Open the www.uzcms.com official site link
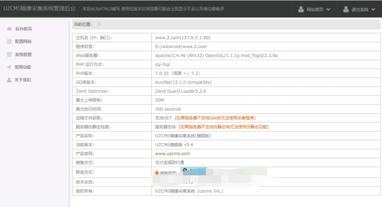382x207 pixels. point(172,154)
